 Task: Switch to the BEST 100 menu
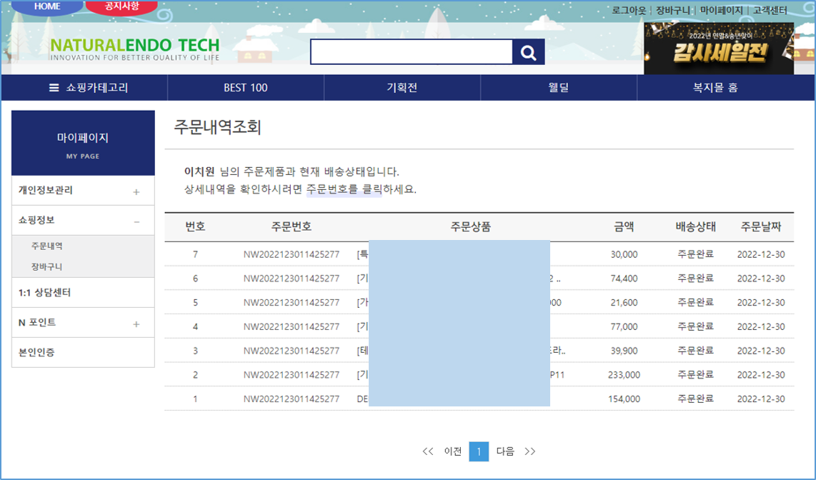245,87
